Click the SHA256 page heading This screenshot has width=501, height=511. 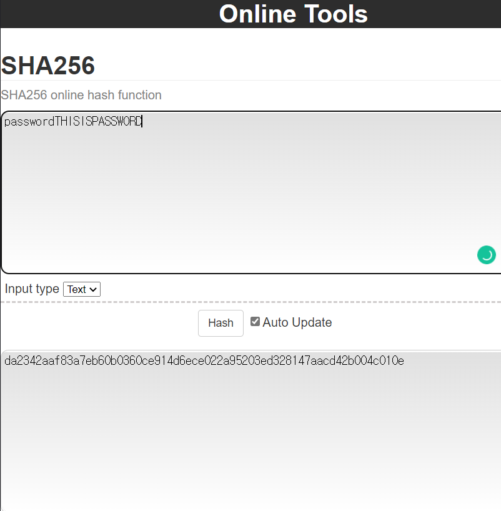48,66
